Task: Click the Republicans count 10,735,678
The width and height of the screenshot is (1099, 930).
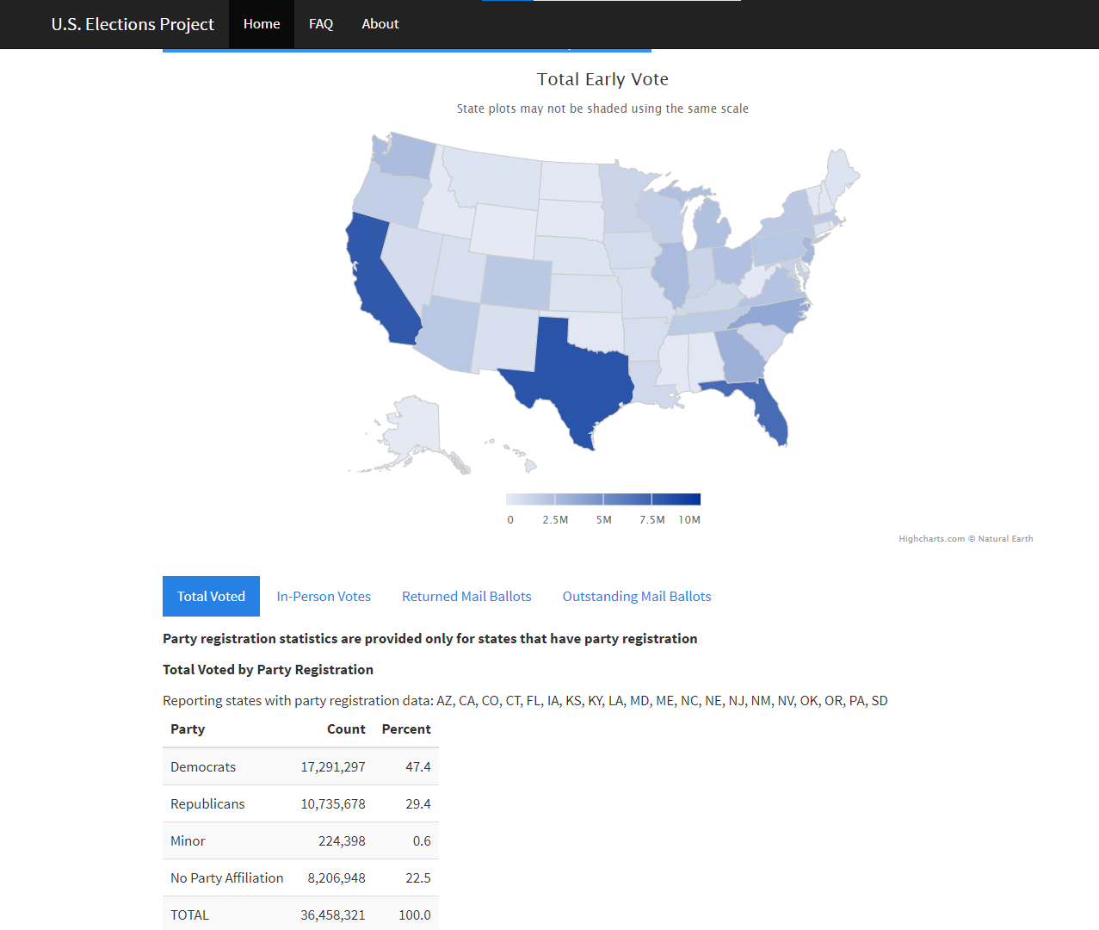Action: (x=333, y=803)
